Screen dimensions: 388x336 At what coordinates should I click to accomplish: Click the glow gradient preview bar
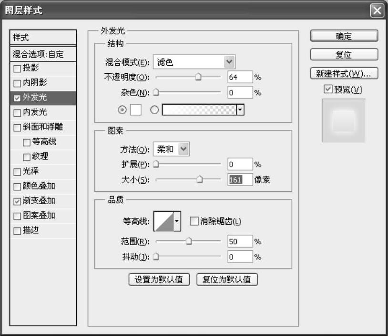pyautogui.click(x=199, y=109)
